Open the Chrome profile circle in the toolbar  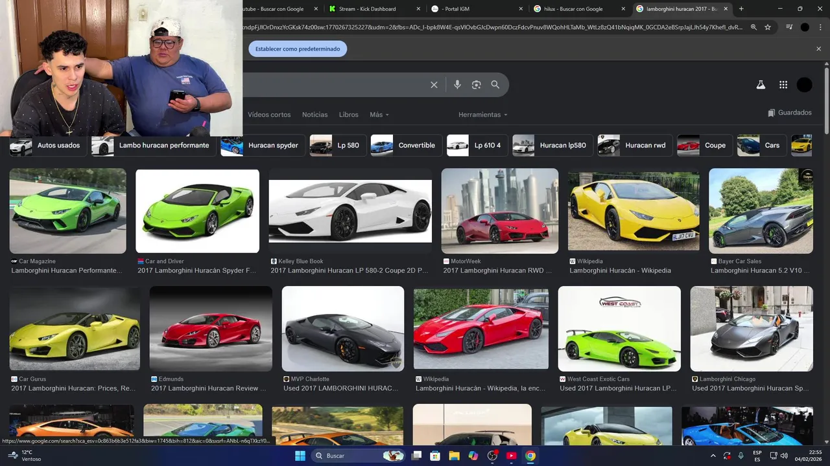[x=805, y=27]
